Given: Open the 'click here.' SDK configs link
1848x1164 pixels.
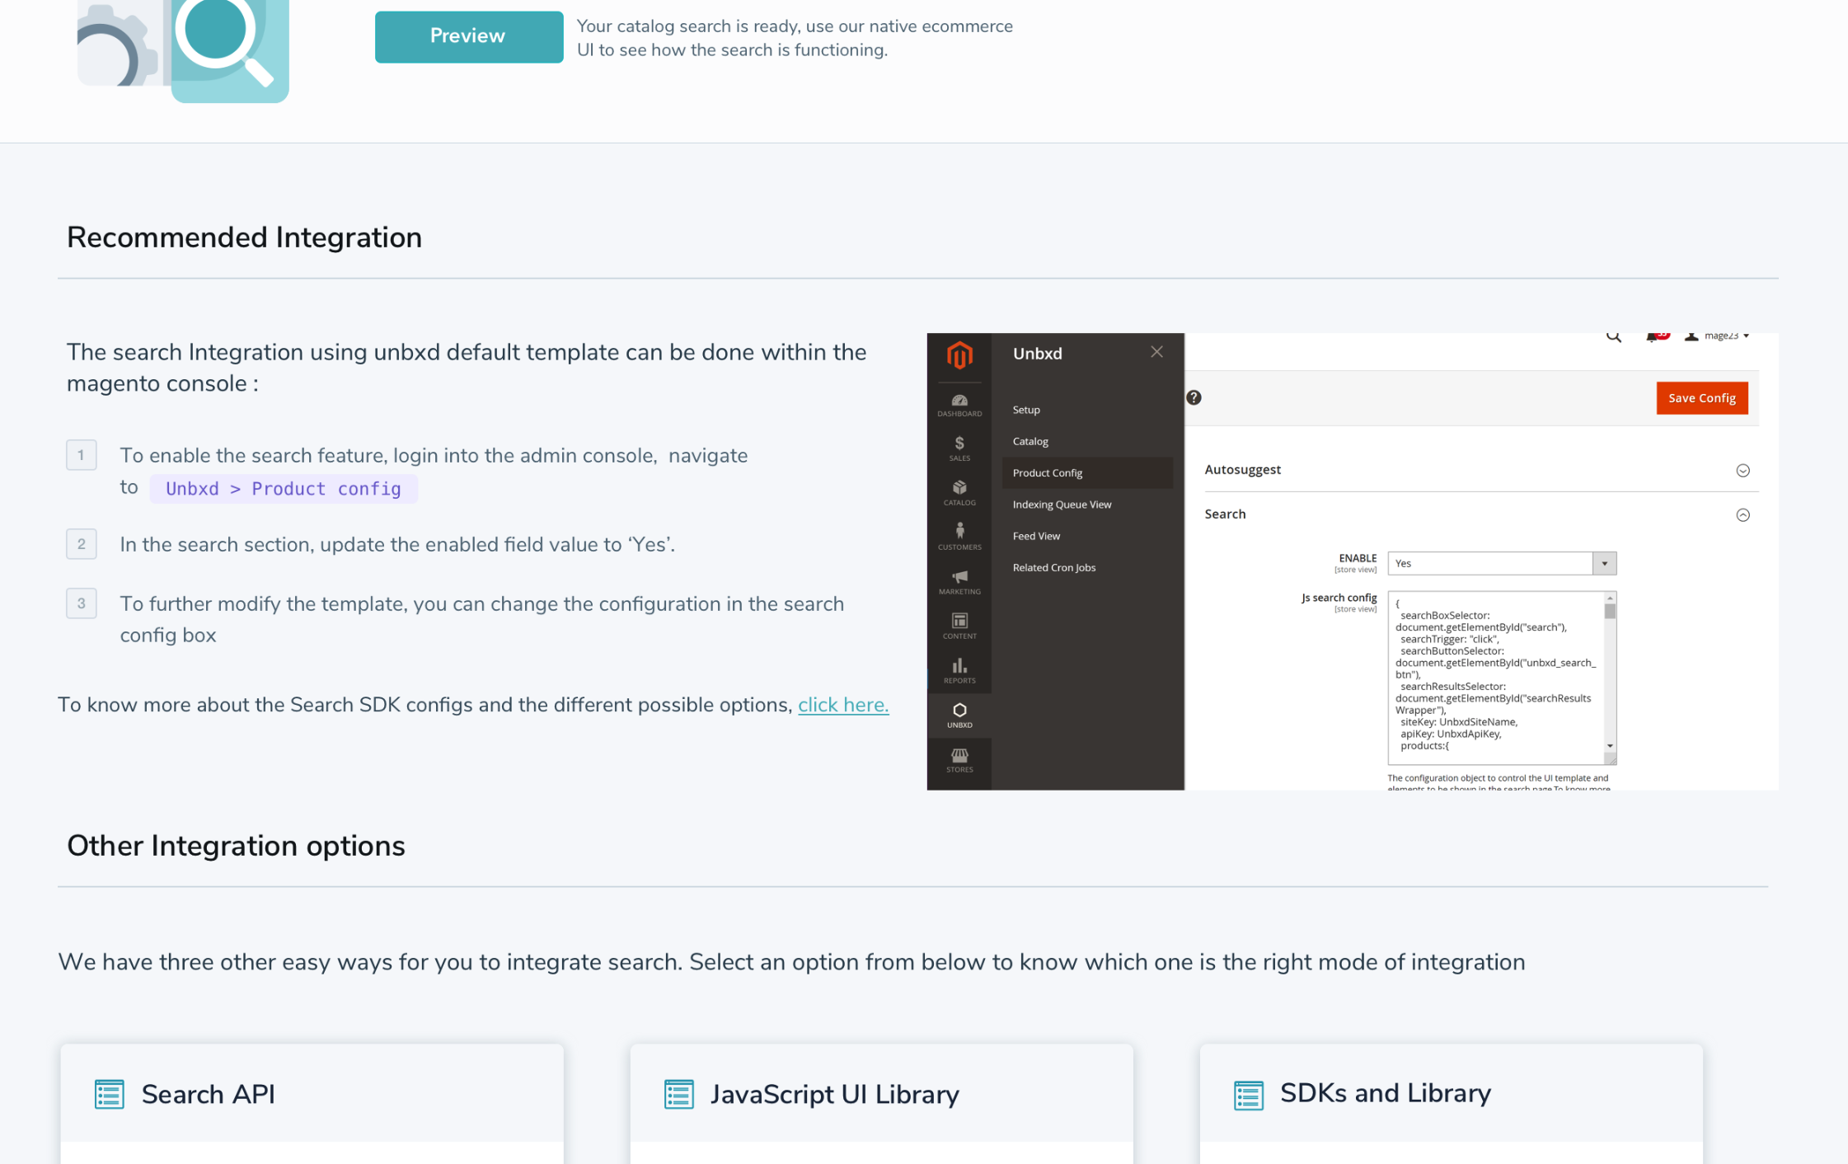Looking at the screenshot, I should (x=842, y=705).
